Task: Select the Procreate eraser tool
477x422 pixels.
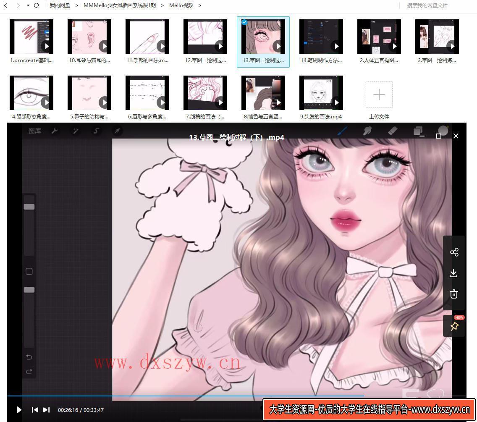Action: 393,131
